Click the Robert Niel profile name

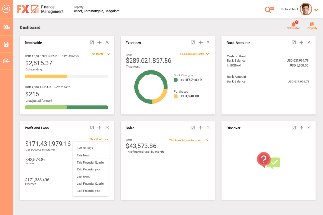point(289,9)
